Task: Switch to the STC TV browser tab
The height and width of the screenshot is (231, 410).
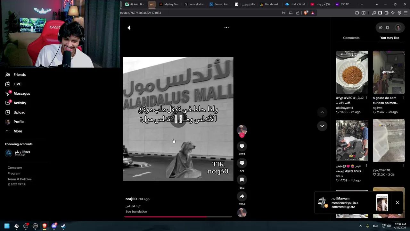Action: point(345,4)
